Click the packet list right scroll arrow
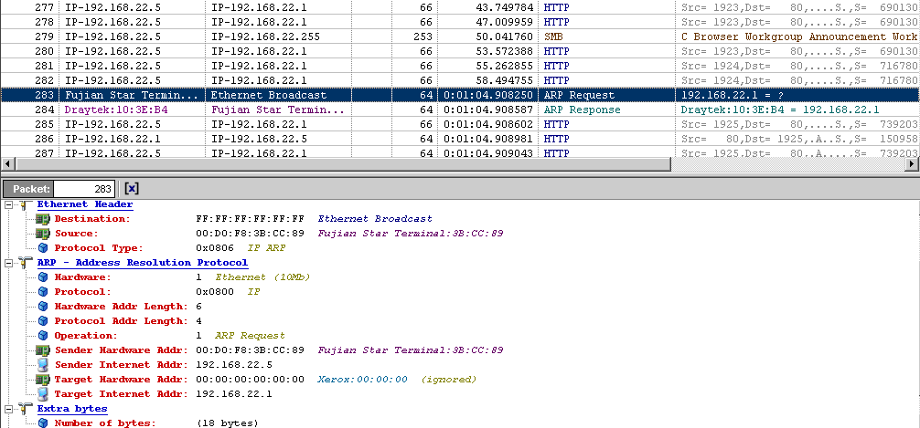Viewport: 920px width, 428px height. click(913, 164)
